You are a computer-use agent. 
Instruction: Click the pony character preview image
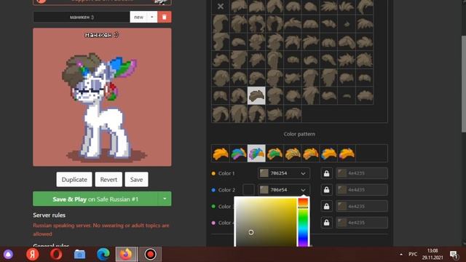(x=102, y=97)
